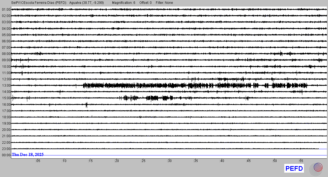
Task: Click the 08:00 hour row label
Action: (x=6, y=54)
